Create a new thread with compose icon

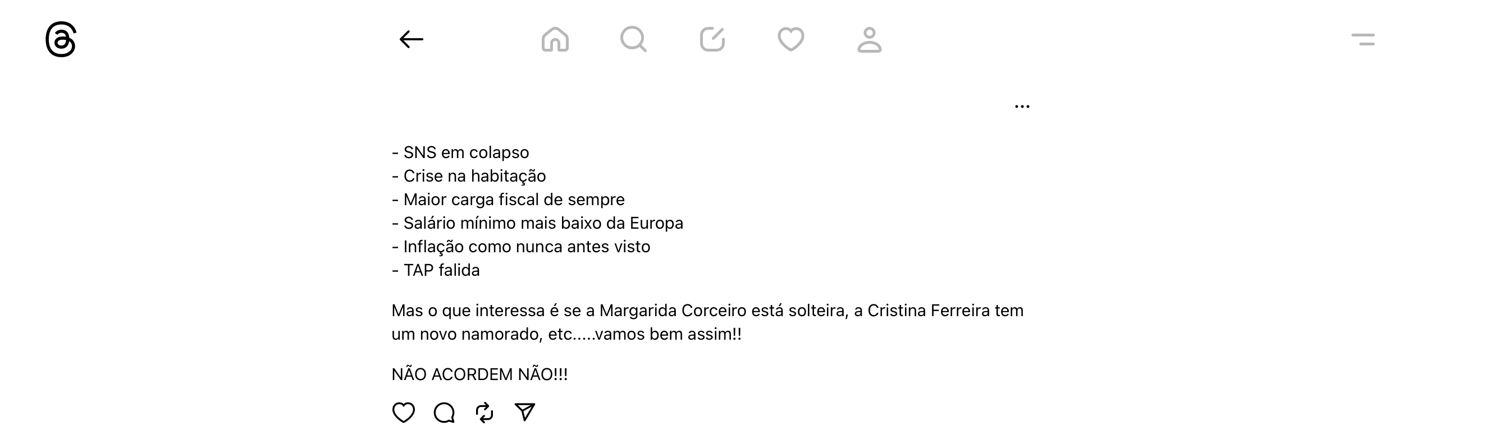click(x=712, y=39)
